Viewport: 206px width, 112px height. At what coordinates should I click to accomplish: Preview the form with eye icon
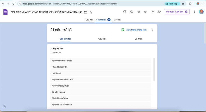tap(132, 12)
